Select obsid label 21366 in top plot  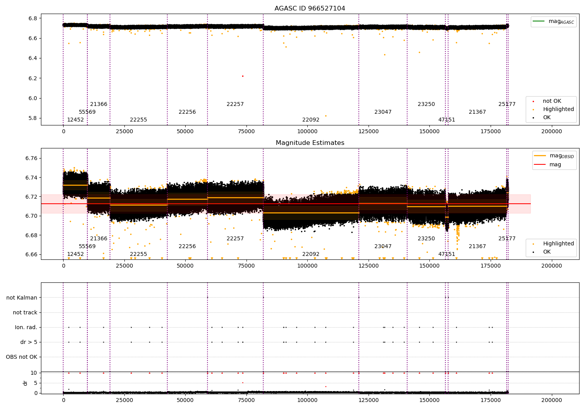[99, 104]
